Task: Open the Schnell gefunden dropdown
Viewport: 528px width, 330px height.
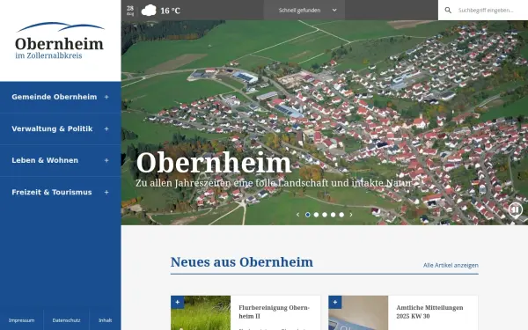Action: [304, 10]
